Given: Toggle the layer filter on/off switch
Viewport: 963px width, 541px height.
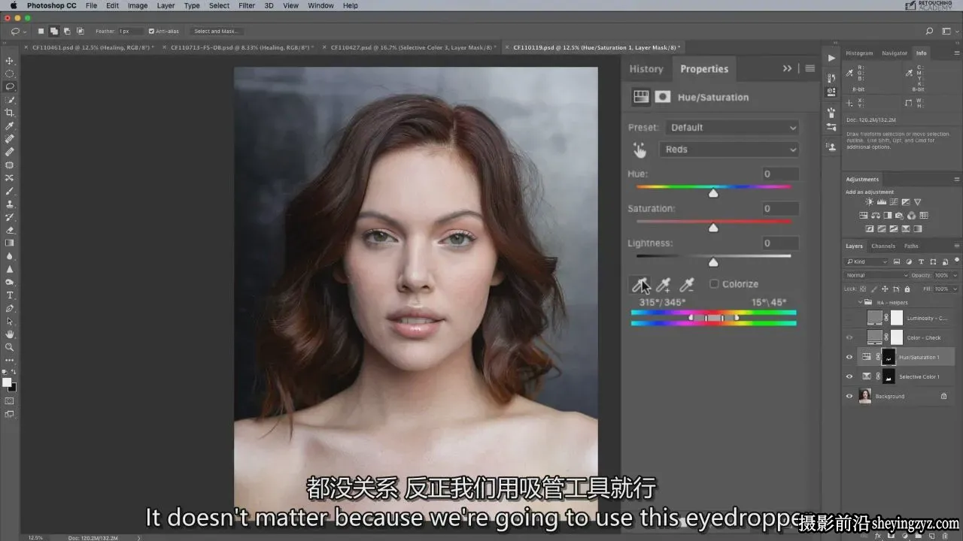Looking at the screenshot, I should [955, 261].
